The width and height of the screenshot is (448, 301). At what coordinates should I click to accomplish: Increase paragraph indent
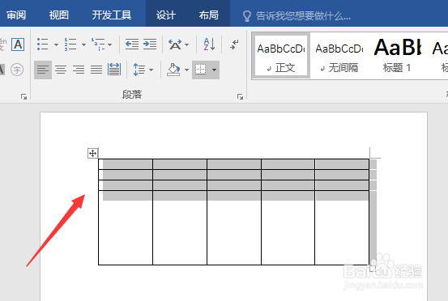coord(150,45)
